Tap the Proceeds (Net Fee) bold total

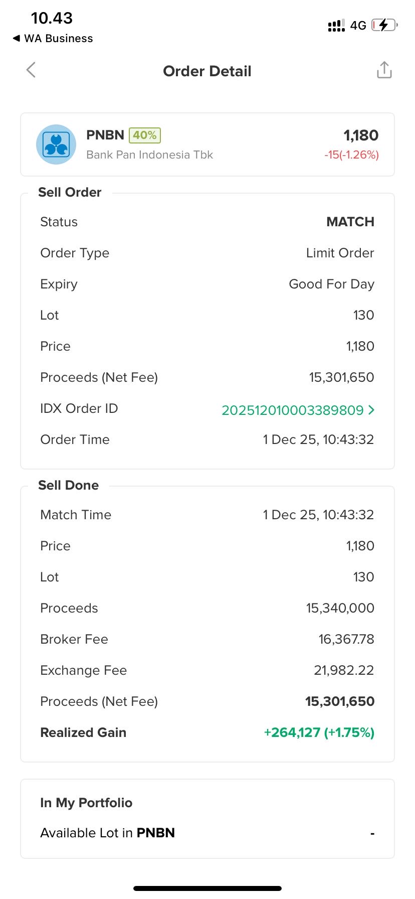click(339, 701)
